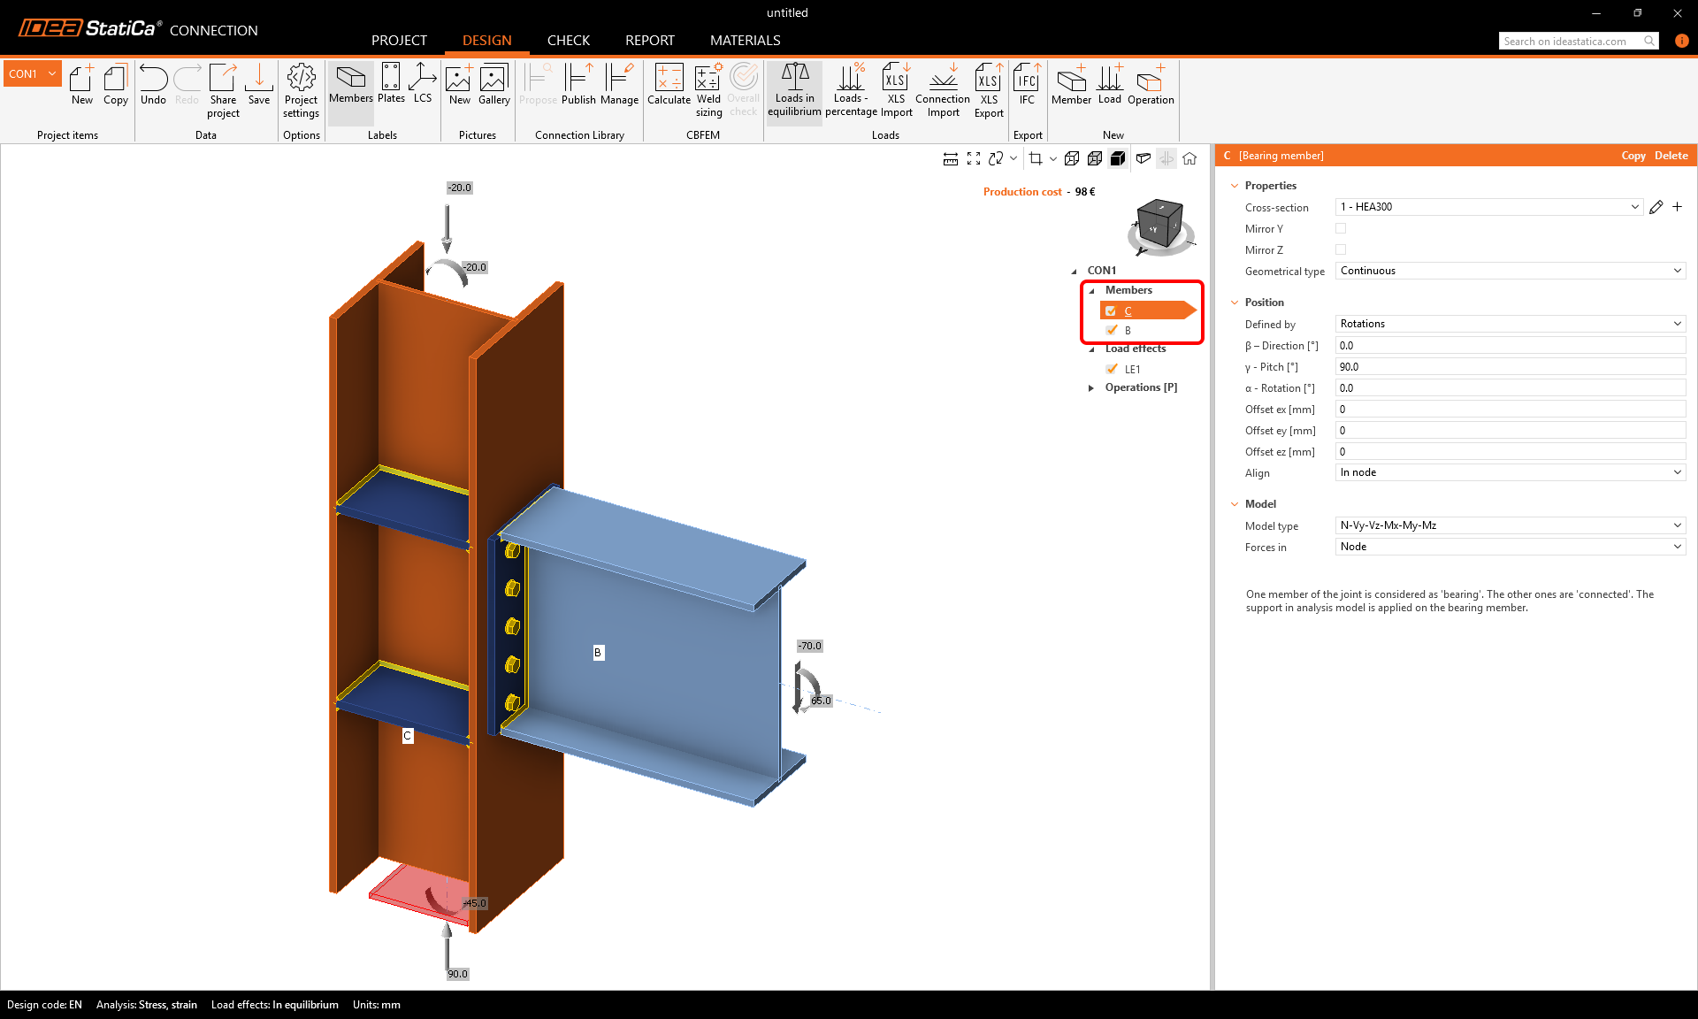
Task: Open the Geometrical type dropdown
Action: (x=1510, y=271)
